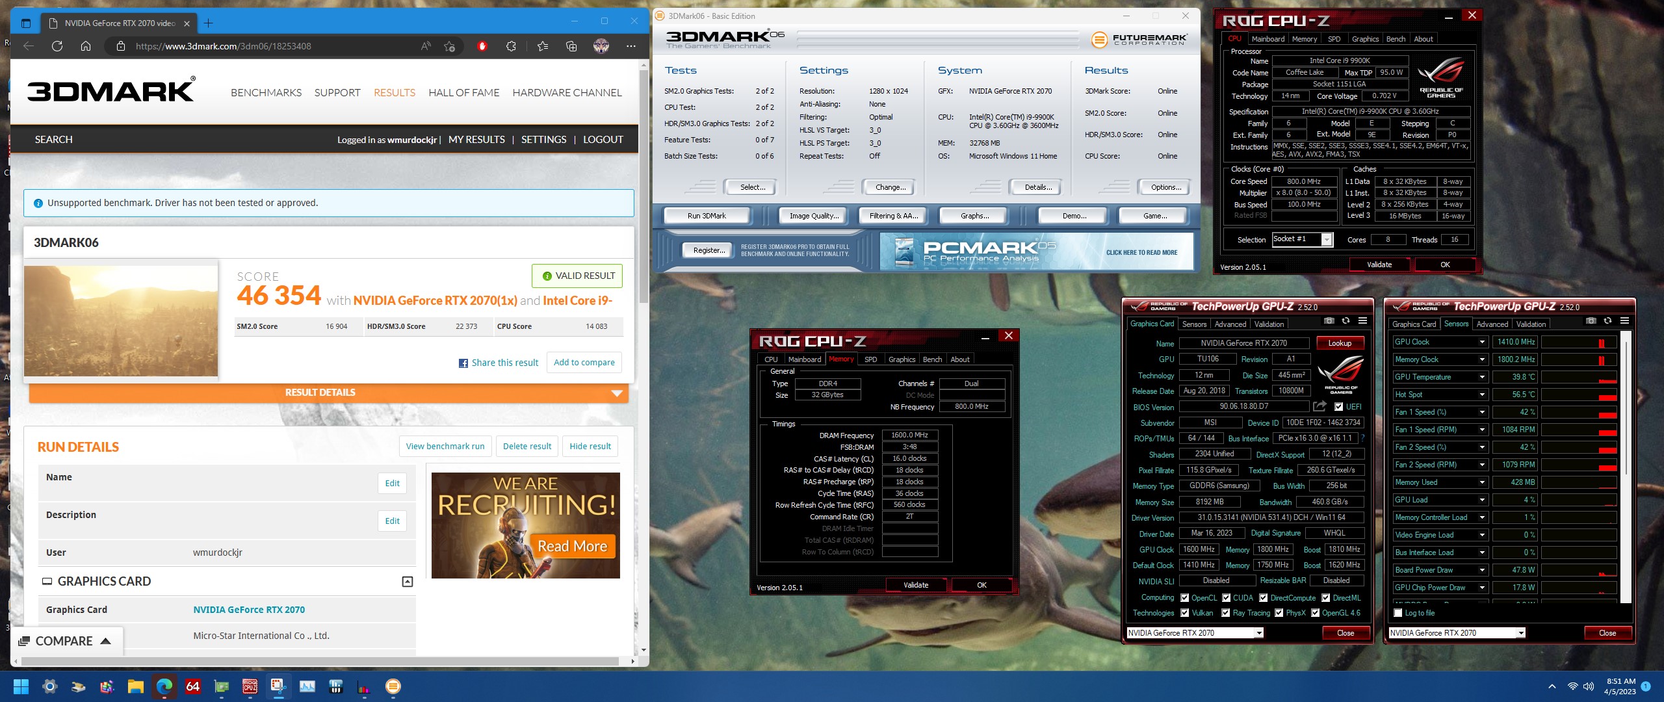Open BENCHMARKS menu on 3DMark site

point(266,92)
